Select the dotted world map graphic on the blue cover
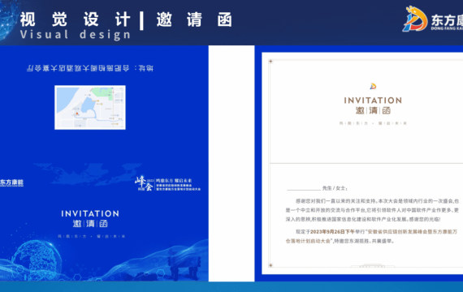This screenshot has width=463, height=292. pos(89,174)
